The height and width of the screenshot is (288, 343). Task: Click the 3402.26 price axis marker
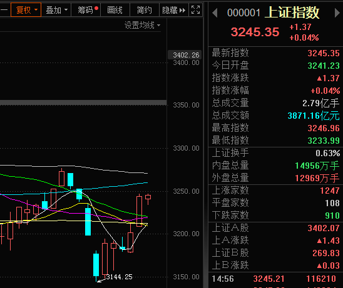(x=185, y=55)
